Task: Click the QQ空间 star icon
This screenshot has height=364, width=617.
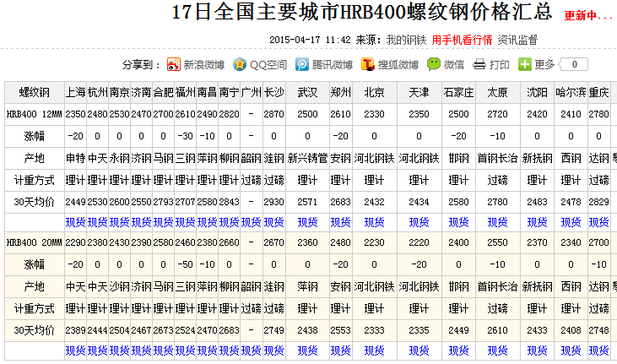Action: point(240,64)
